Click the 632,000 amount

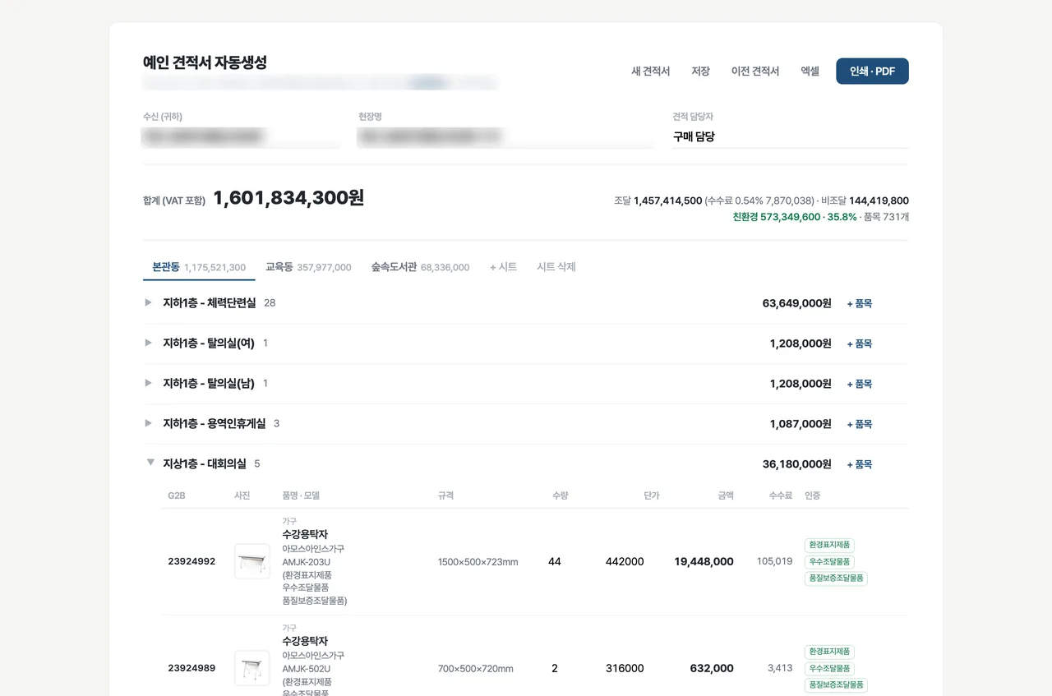coord(712,668)
